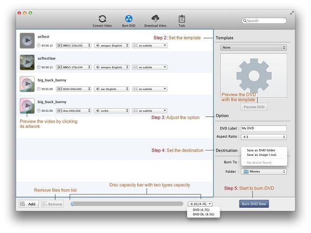This screenshot has width=311, height=233.
Task: Click the 00:00:12 duration of asftest
Action: point(47,46)
